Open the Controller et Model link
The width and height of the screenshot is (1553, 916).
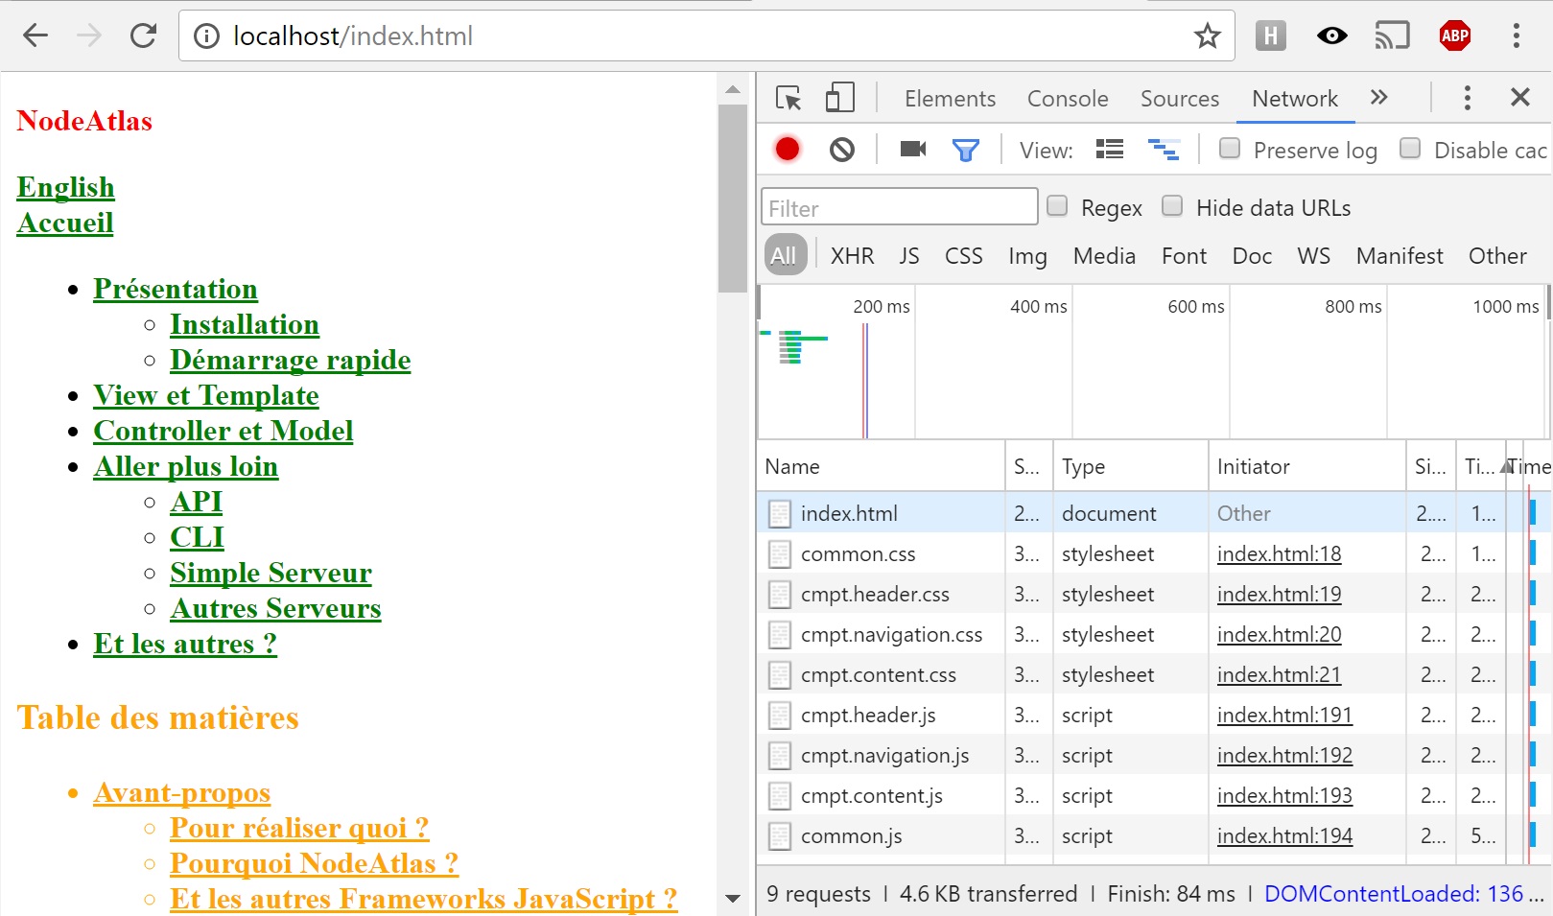(224, 431)
